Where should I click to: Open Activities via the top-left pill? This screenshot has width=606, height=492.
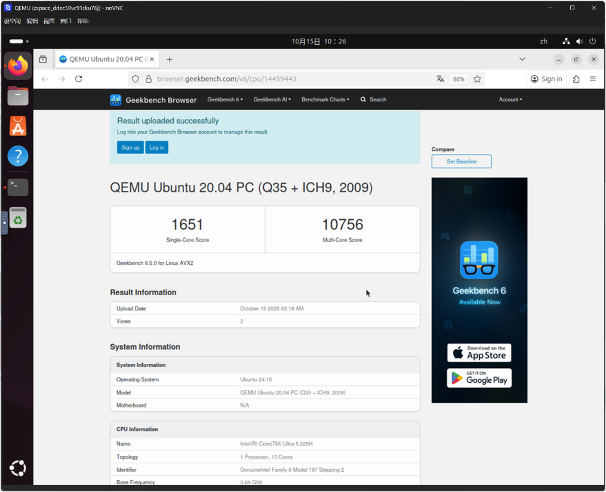(19, 41)
